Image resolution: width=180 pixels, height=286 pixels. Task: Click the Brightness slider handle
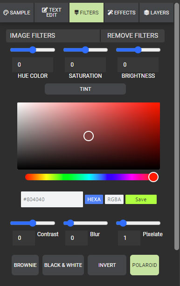point(138,50)
